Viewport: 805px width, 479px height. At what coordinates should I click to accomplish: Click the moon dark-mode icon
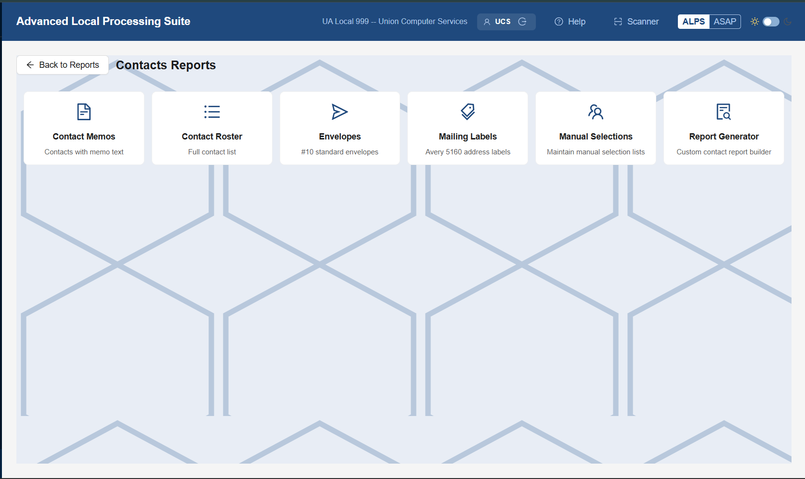(788, 22)
